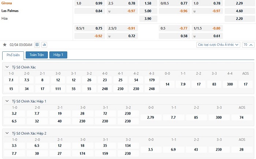Viewport: 256px width, 159px height.
Task: Open the match details list icon
Action: click(37, 44)
